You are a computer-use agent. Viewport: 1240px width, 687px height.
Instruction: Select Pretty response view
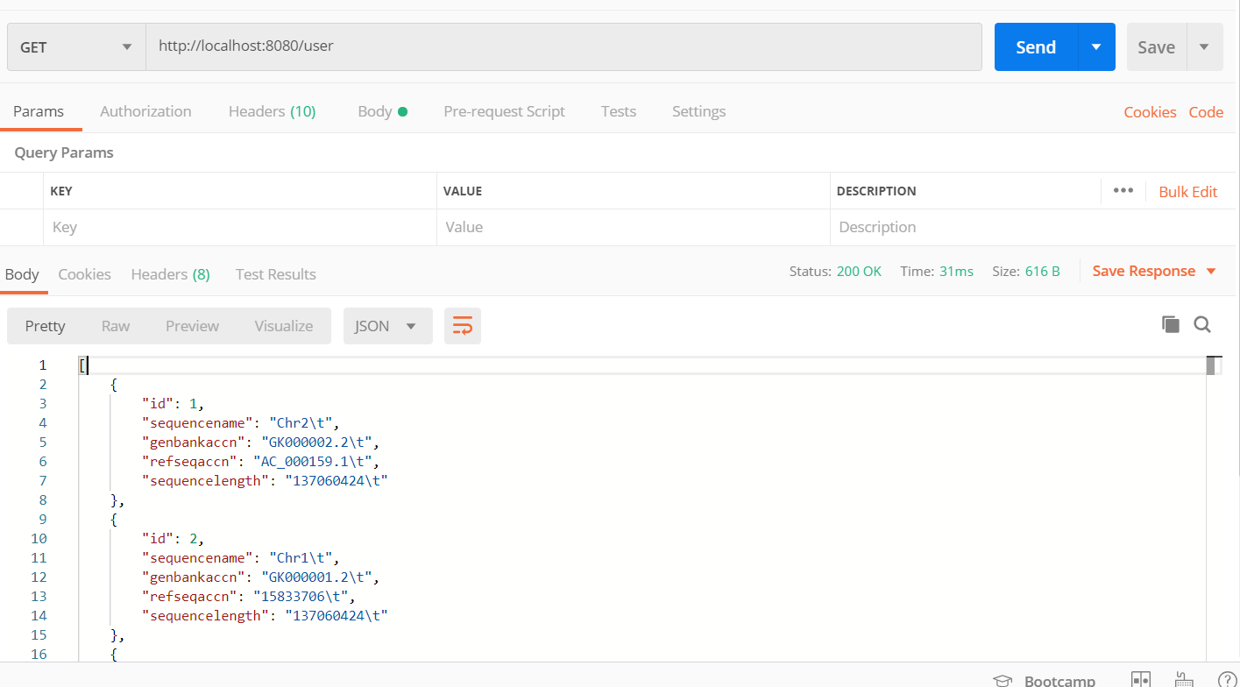pyautogui.click(x=45, y=326)
